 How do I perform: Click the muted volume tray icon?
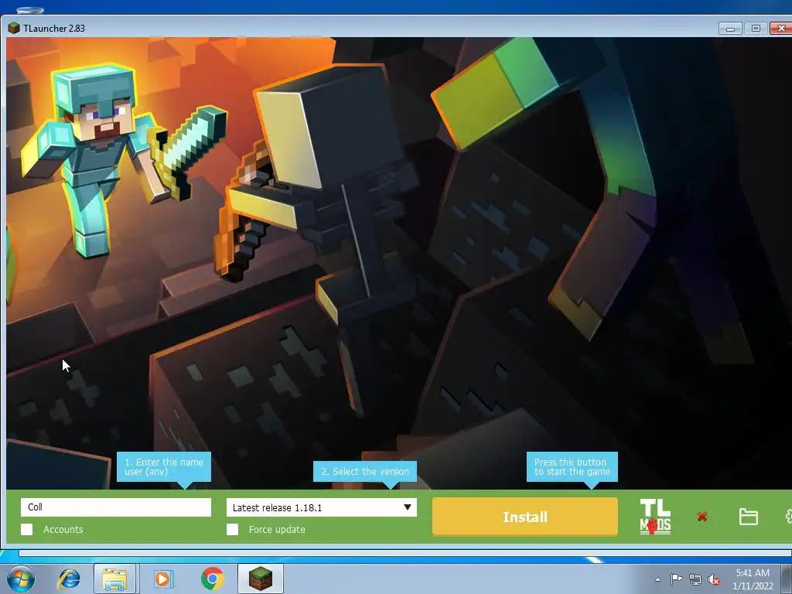[714, 579]
